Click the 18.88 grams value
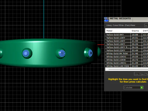This screenshot has height=111, width=148. 135,35
